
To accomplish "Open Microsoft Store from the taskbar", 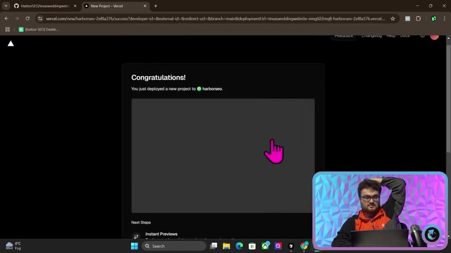I will coord(252,246).
